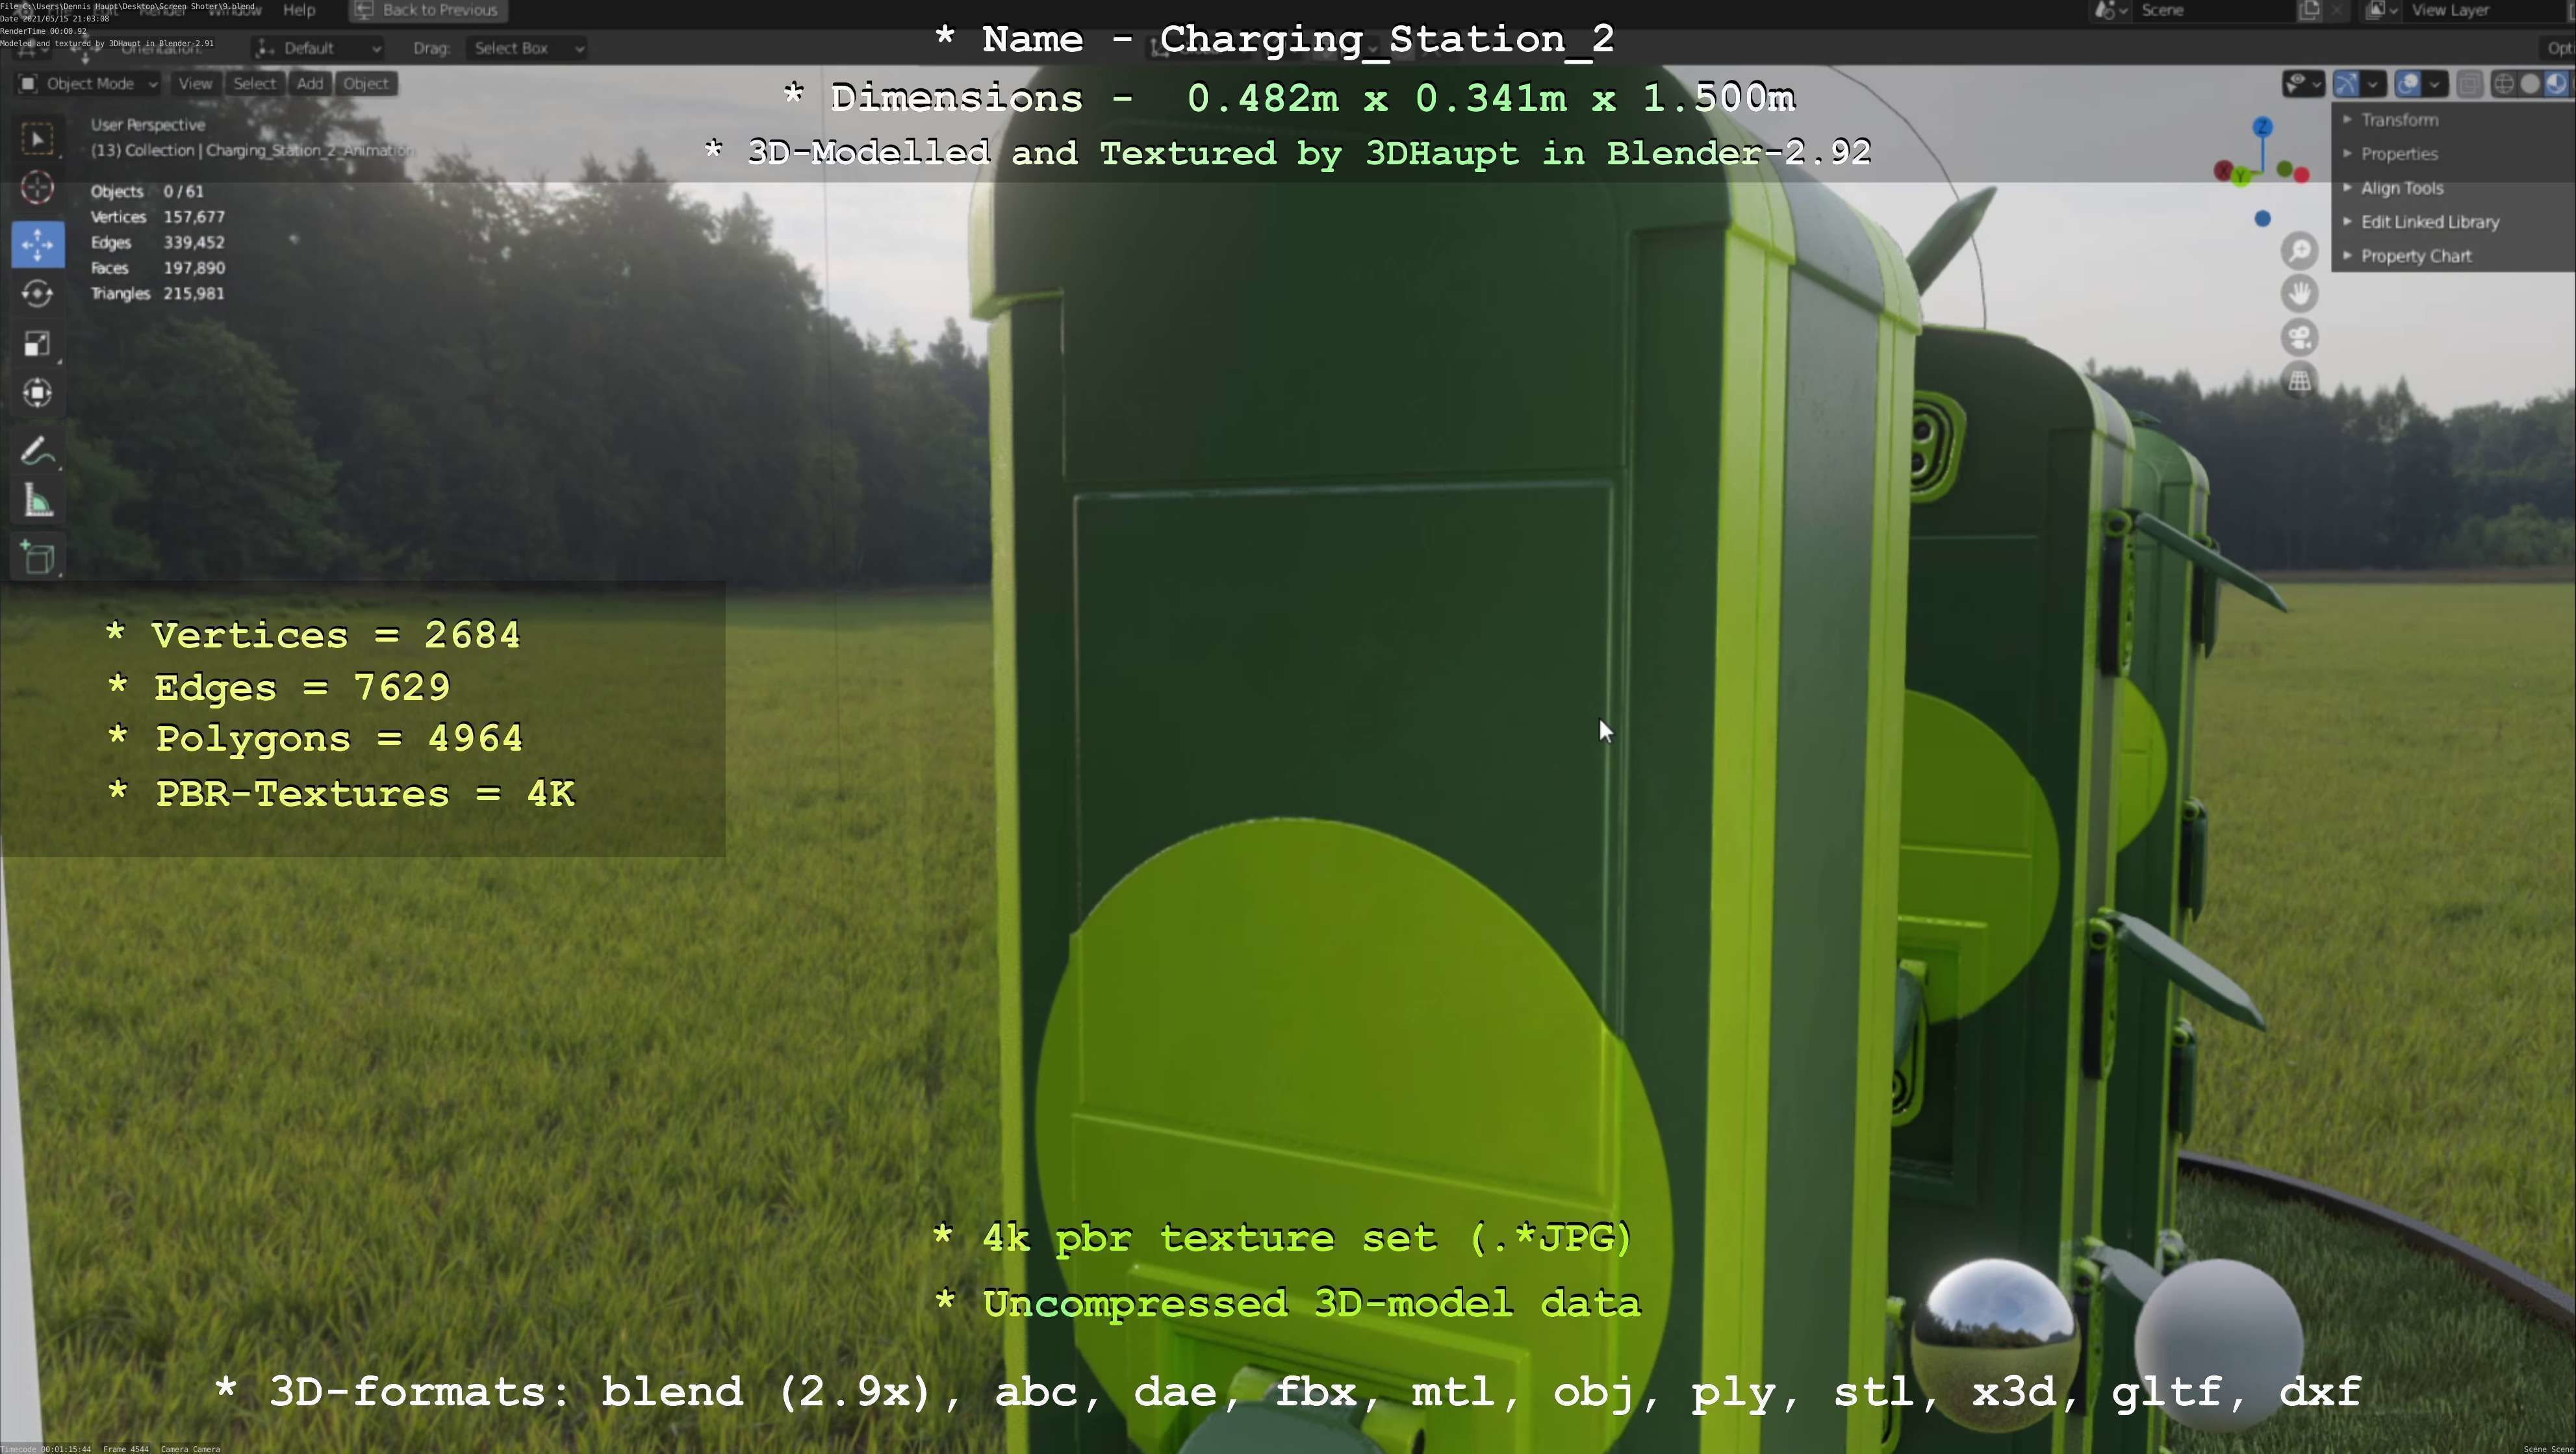Open the Object menu button

coord(365,84)
